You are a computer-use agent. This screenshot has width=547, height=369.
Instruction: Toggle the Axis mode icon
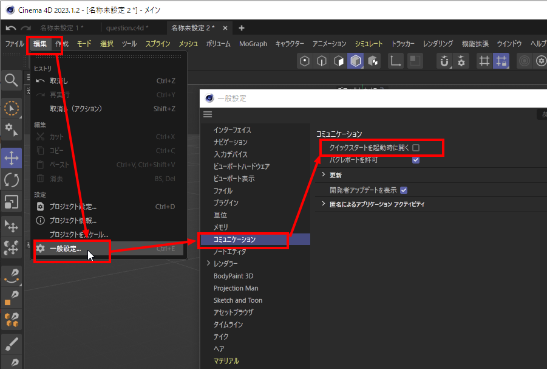[395, 61]
